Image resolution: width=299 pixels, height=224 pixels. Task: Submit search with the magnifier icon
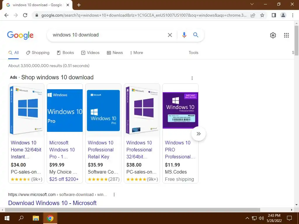196,35
